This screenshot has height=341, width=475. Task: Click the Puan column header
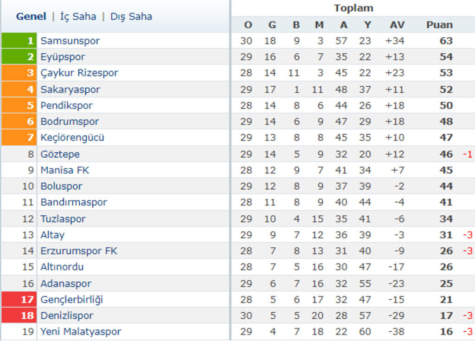tap(439, 25)
